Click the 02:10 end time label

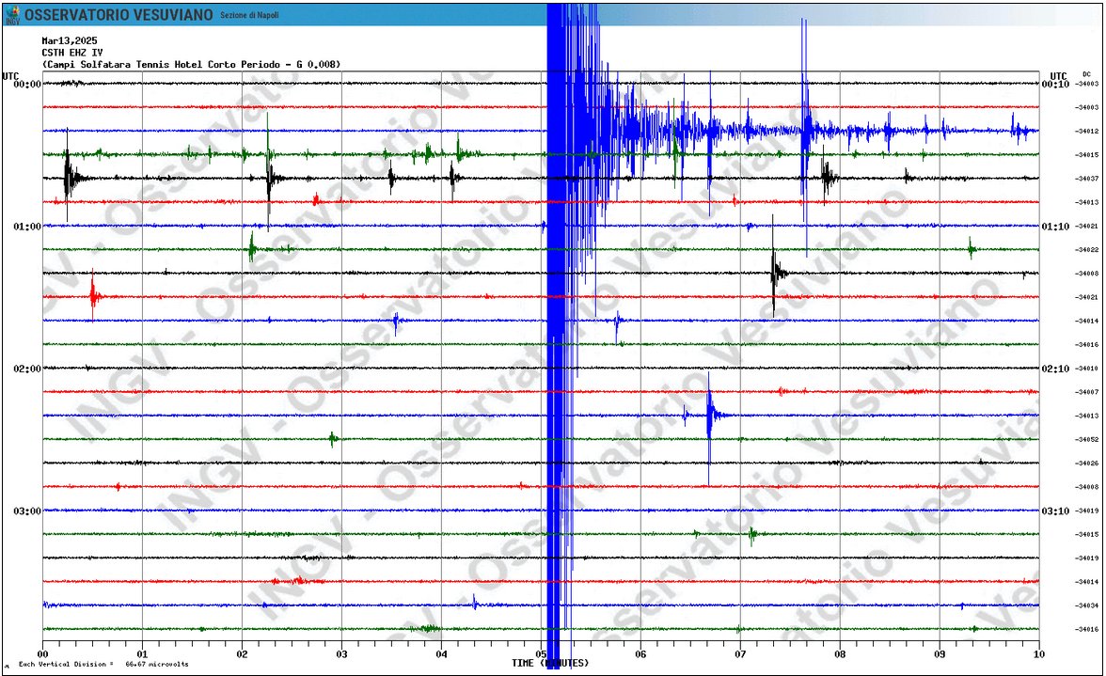1055,369
